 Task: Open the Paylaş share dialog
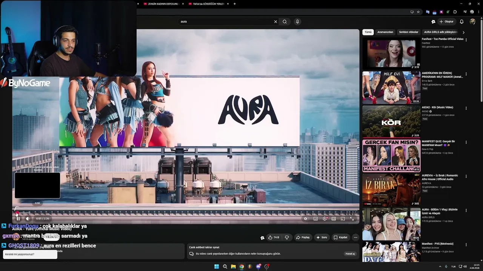coord(303,238)
